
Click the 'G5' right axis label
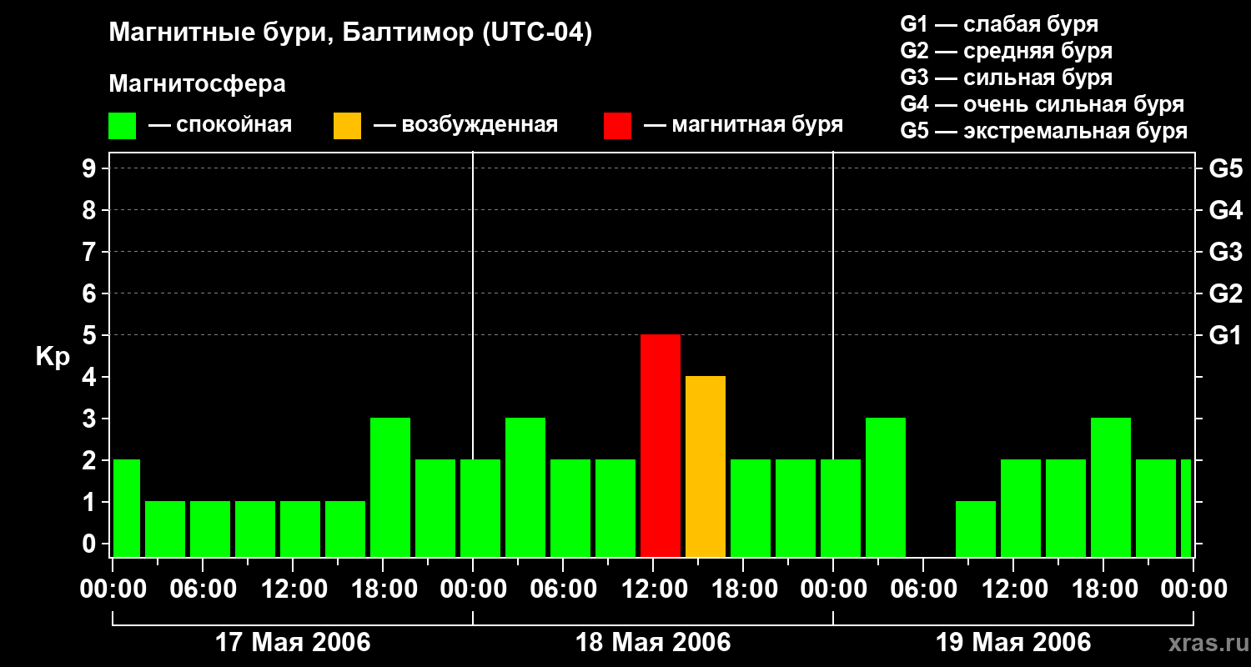pyautogui.click(x=1225, y=168)
